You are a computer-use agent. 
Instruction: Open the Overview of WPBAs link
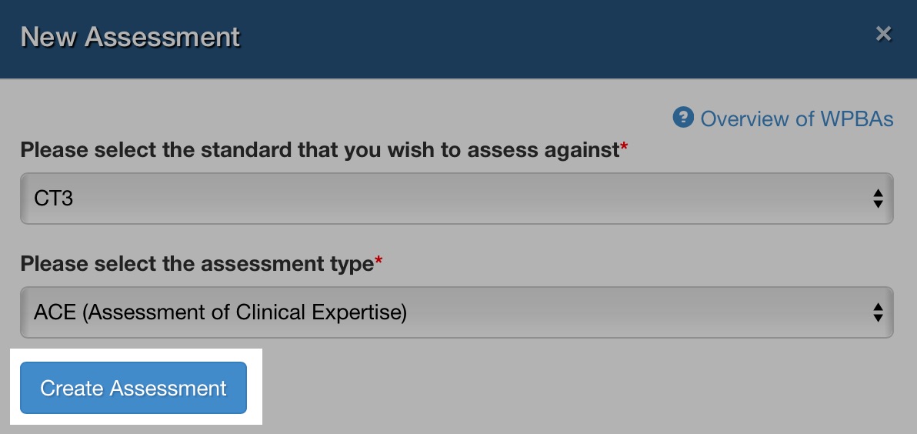click(x=796, y=119)
